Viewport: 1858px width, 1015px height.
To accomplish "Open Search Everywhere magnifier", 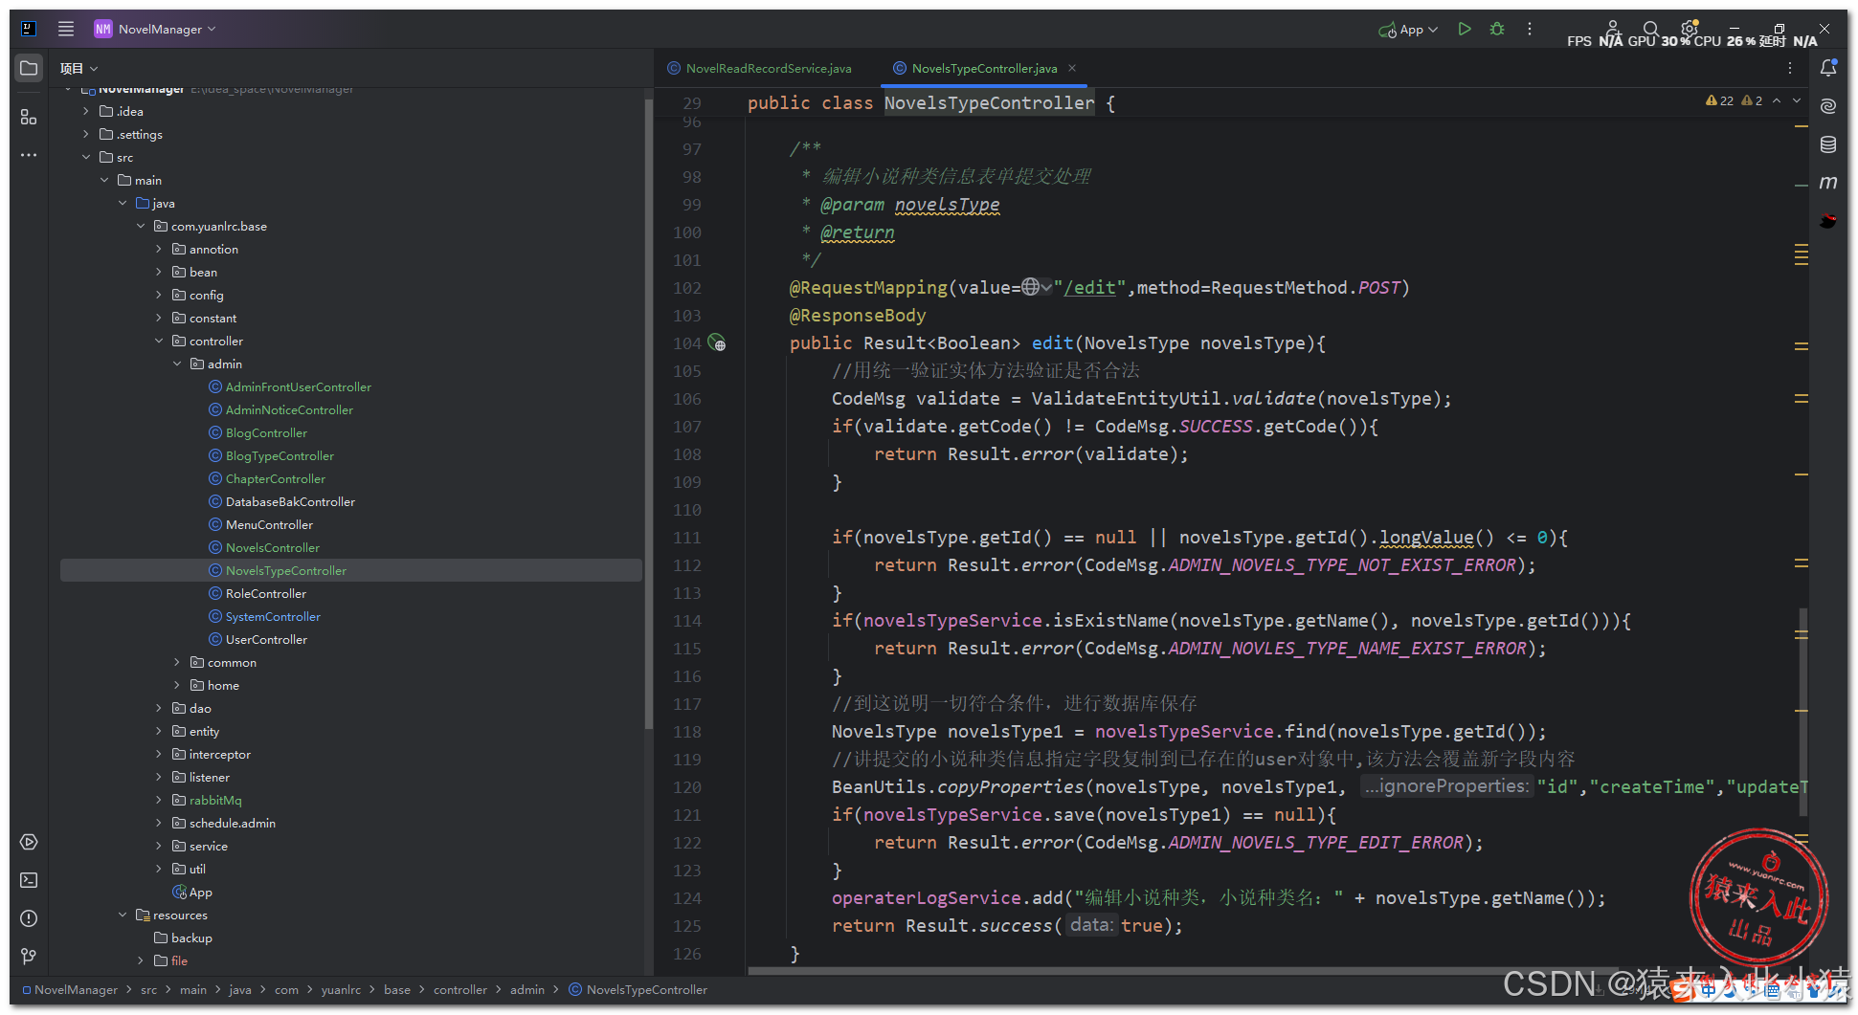I will [x=1650, y=30].
